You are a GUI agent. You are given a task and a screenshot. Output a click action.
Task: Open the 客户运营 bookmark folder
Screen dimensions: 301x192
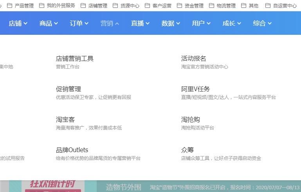click(158, 5)
